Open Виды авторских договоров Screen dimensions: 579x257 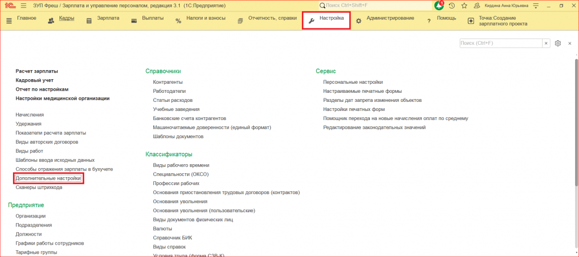[46, 142]
